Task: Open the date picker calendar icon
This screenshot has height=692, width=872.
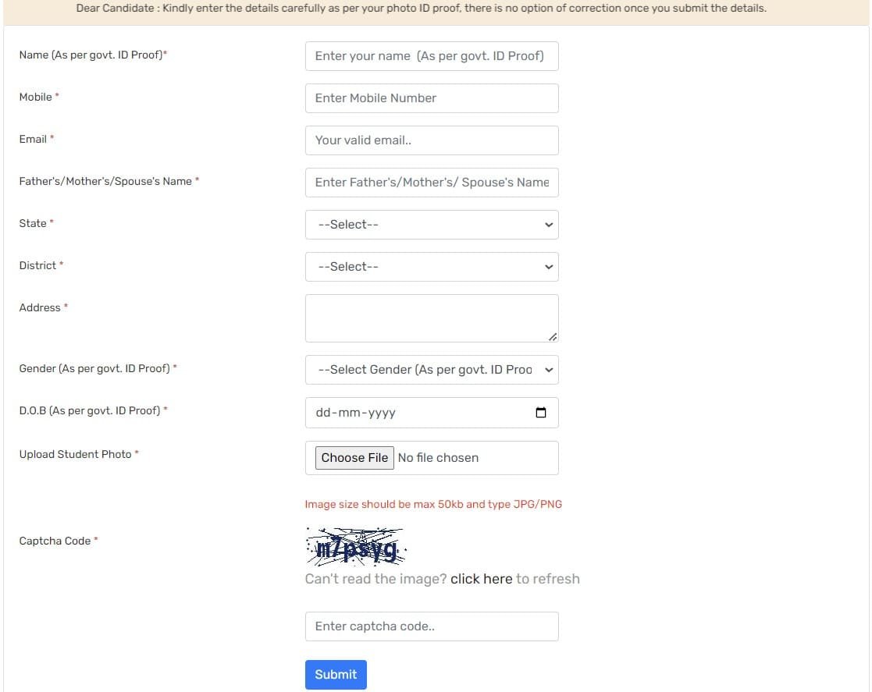Action: (541, 413)
